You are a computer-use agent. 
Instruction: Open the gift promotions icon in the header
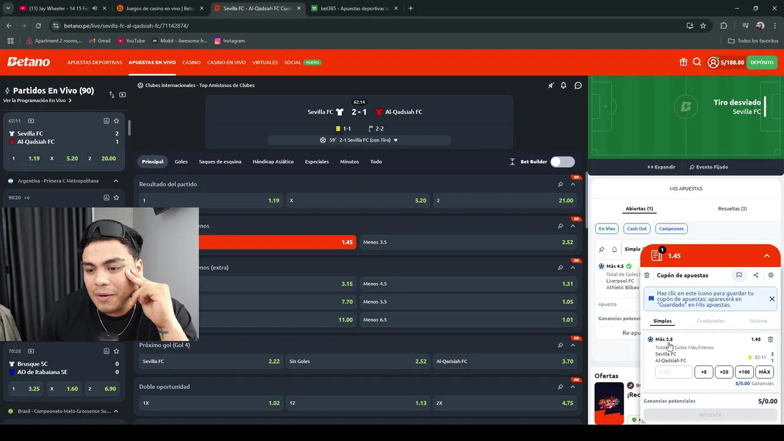tap(684, 62)
